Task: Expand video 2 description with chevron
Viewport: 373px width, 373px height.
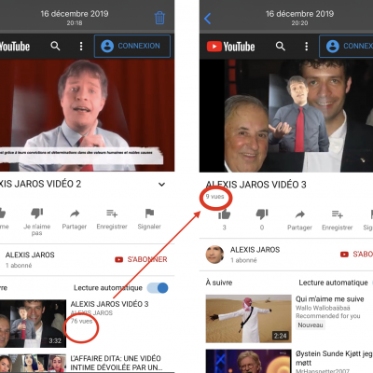Action: point(161,185)
